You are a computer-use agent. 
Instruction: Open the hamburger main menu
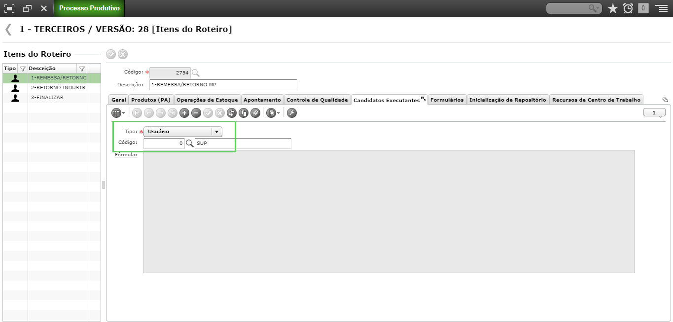coord(661,8)
